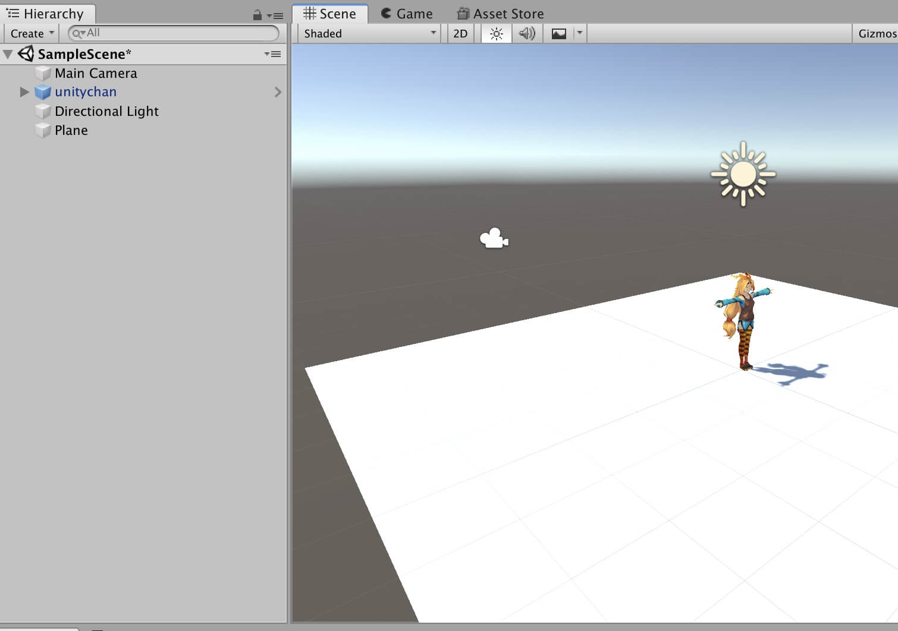Toggle scene effects image icon
Image resolution: width=898 pixels, height=631 pixels.
pyautogui.click(x=559, y=34)
